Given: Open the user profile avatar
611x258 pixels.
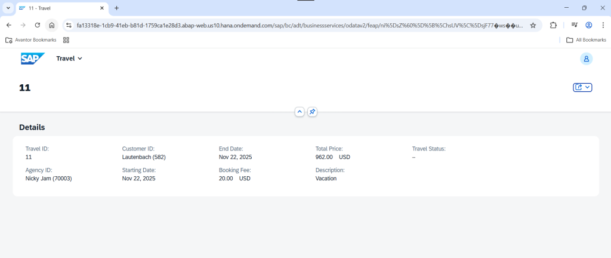Looking at the screenshot, I should click(586, 59).
